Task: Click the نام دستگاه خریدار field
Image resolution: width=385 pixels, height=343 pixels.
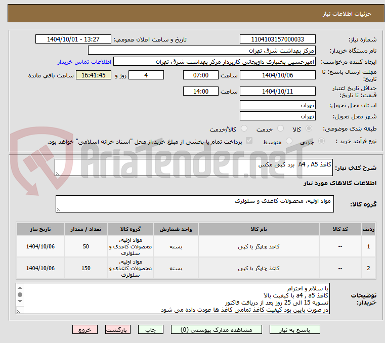Action: point(201,51)
